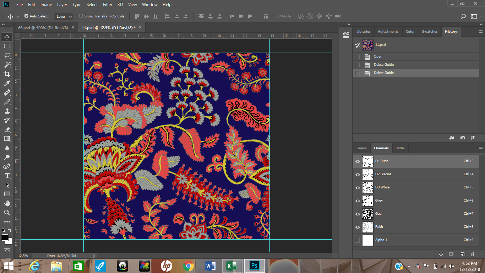Toggle the Auto-Select checkbox
This screenshot has width=485, height=273.
pos(26,16)
